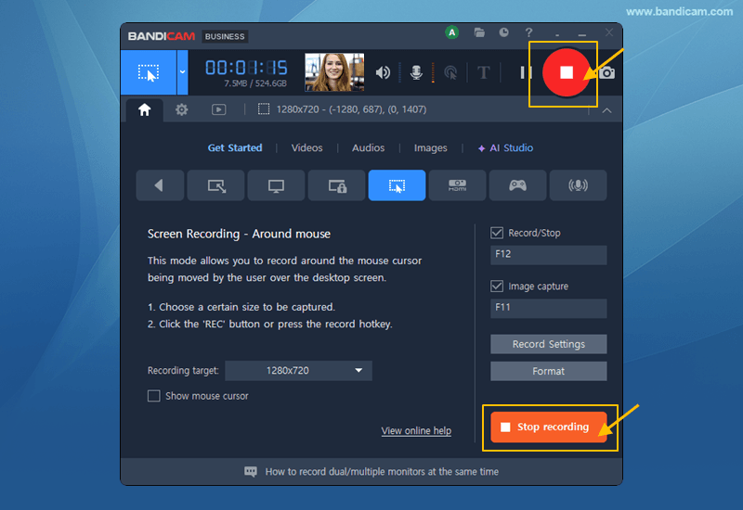Toggle the mouse click effect icon
743x510 pixels.
tap(450, 72)
